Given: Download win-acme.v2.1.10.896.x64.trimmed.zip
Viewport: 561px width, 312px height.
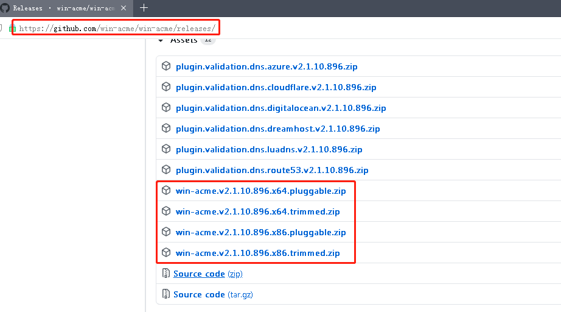Looking at the screenshot, I should pos(257,212).
